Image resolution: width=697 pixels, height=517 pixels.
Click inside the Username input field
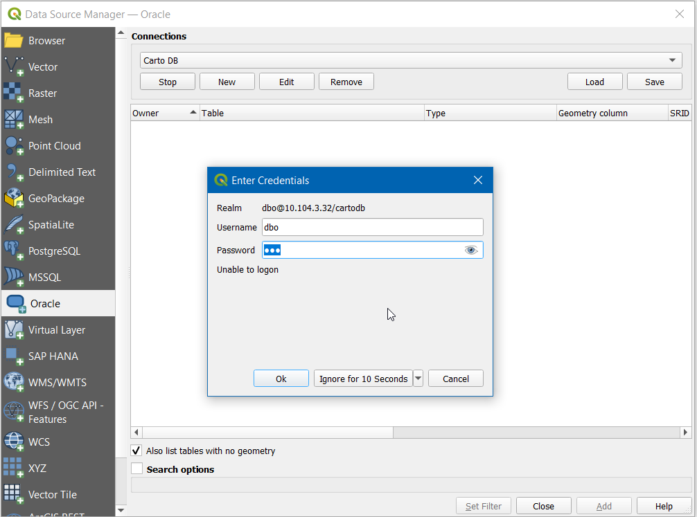pyautogui.click(x=372, y=227)
